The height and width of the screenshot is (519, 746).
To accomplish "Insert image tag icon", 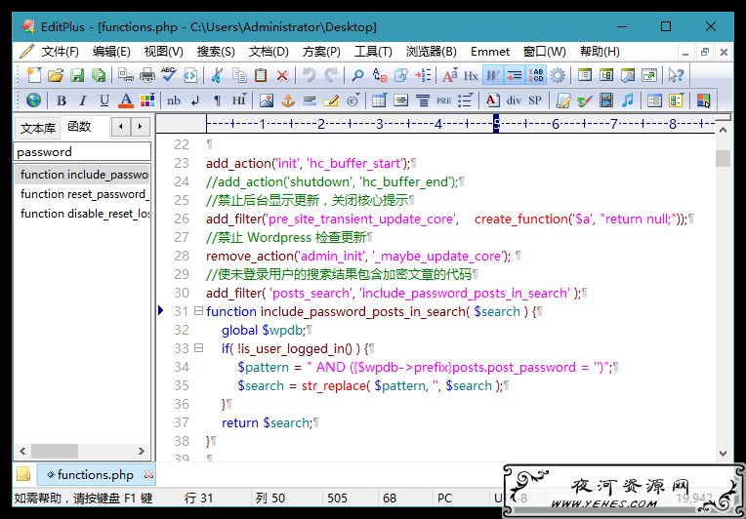I will tap(267, 100).
